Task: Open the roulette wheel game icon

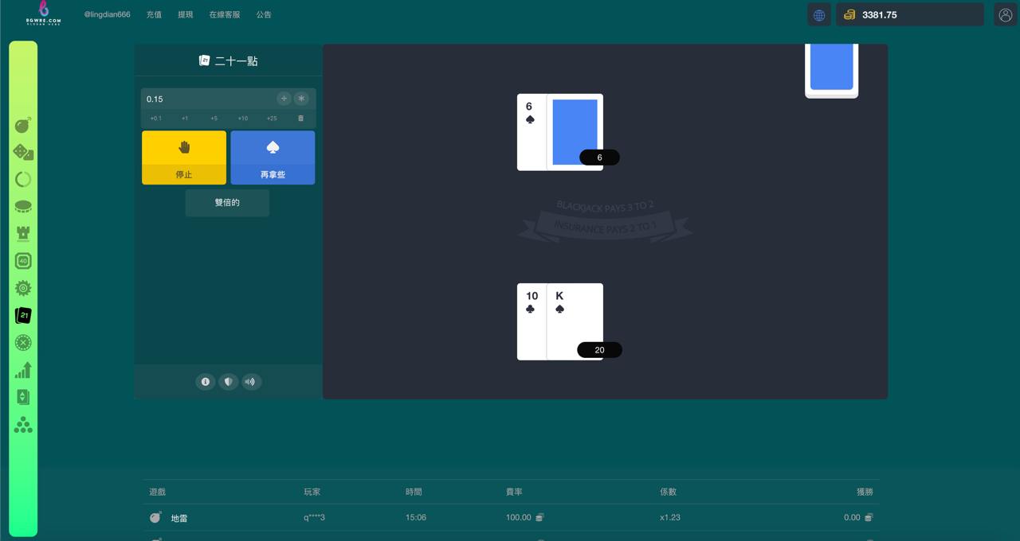Action: point(23,343)
